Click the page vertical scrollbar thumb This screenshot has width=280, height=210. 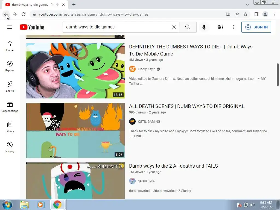278,74
